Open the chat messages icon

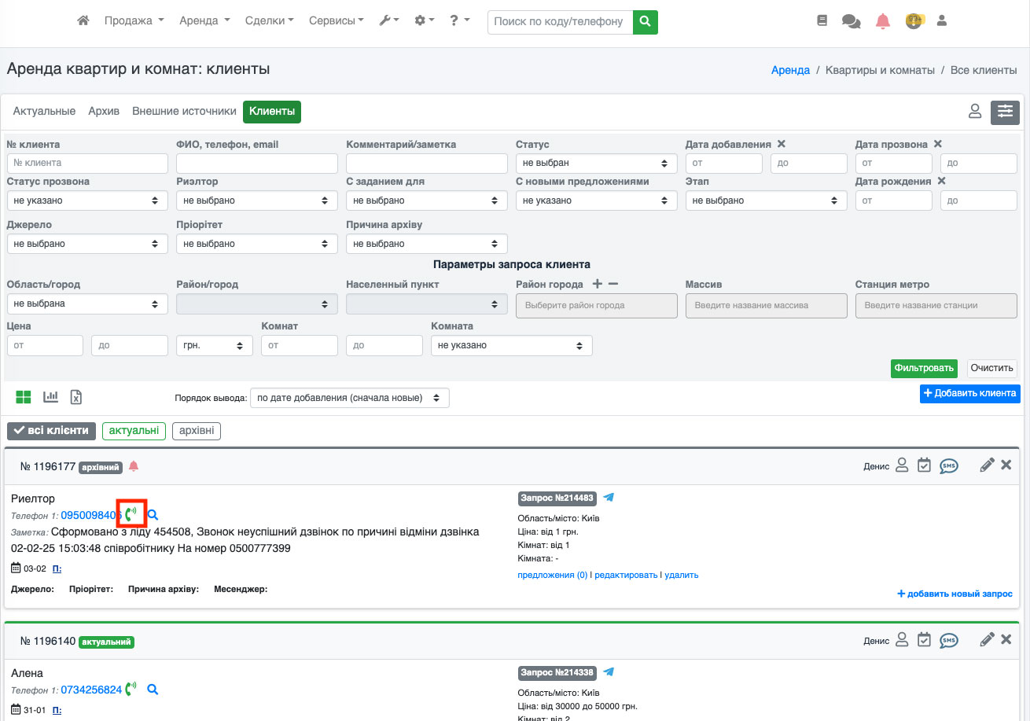[x=851, y=21]
